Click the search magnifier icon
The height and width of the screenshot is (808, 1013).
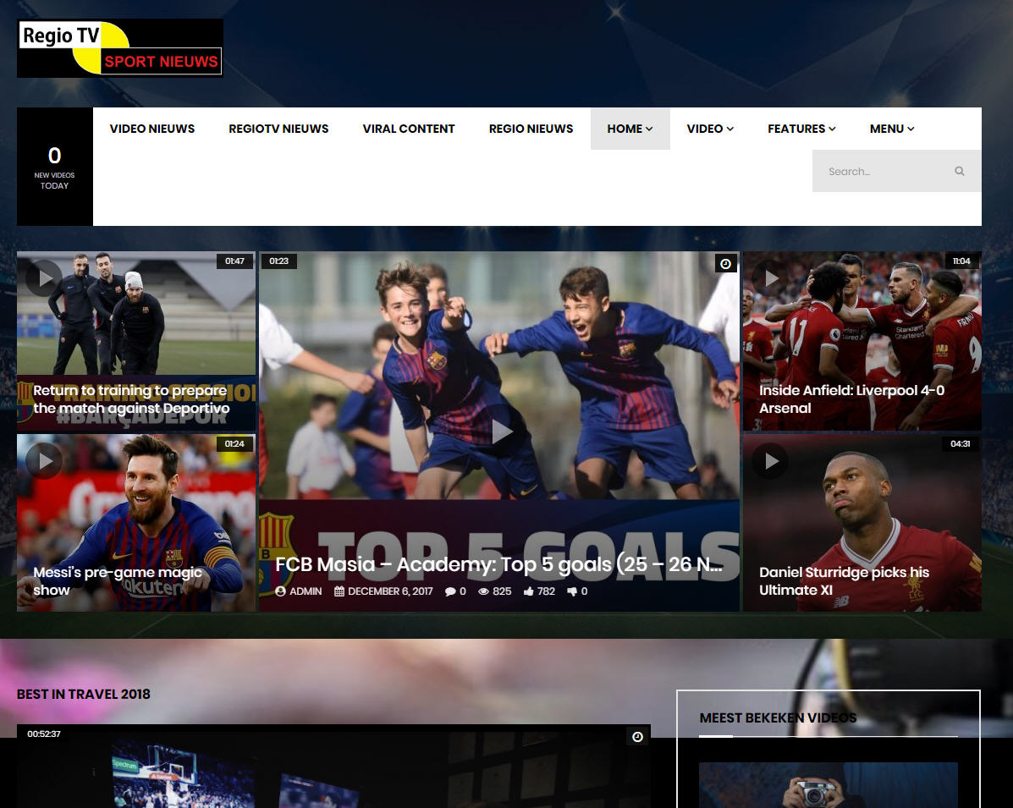tap(960, 171)
